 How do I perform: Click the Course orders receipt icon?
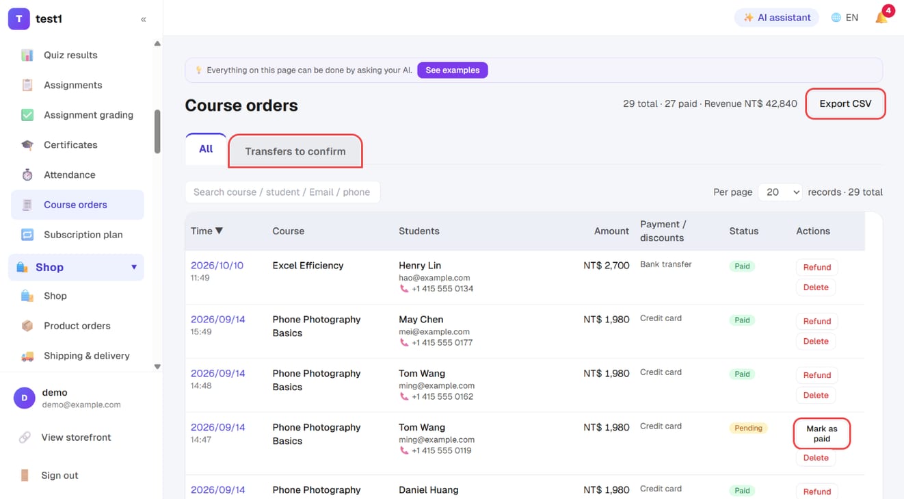[27, 205]
